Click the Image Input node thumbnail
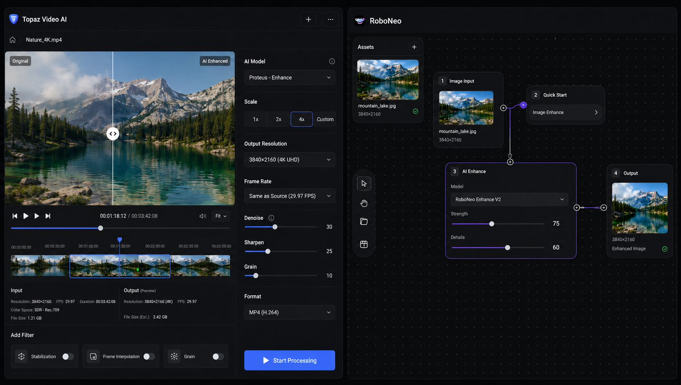681x385 pixels. 466,108
